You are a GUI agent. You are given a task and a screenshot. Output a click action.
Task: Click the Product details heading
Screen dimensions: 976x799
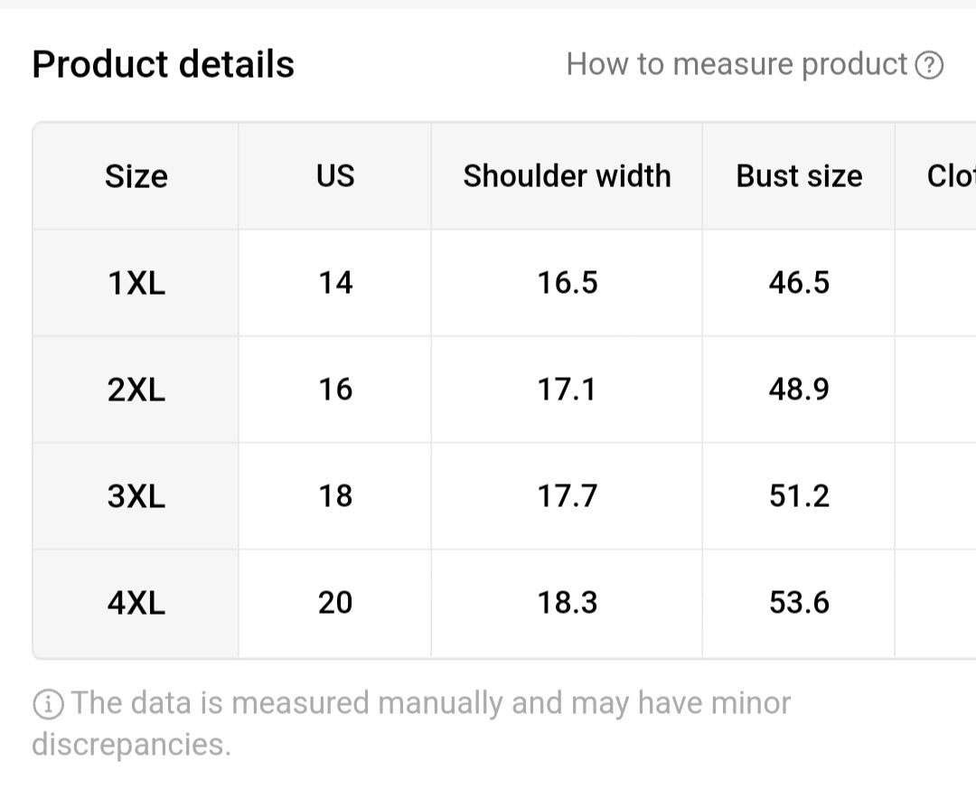[163, 63]
